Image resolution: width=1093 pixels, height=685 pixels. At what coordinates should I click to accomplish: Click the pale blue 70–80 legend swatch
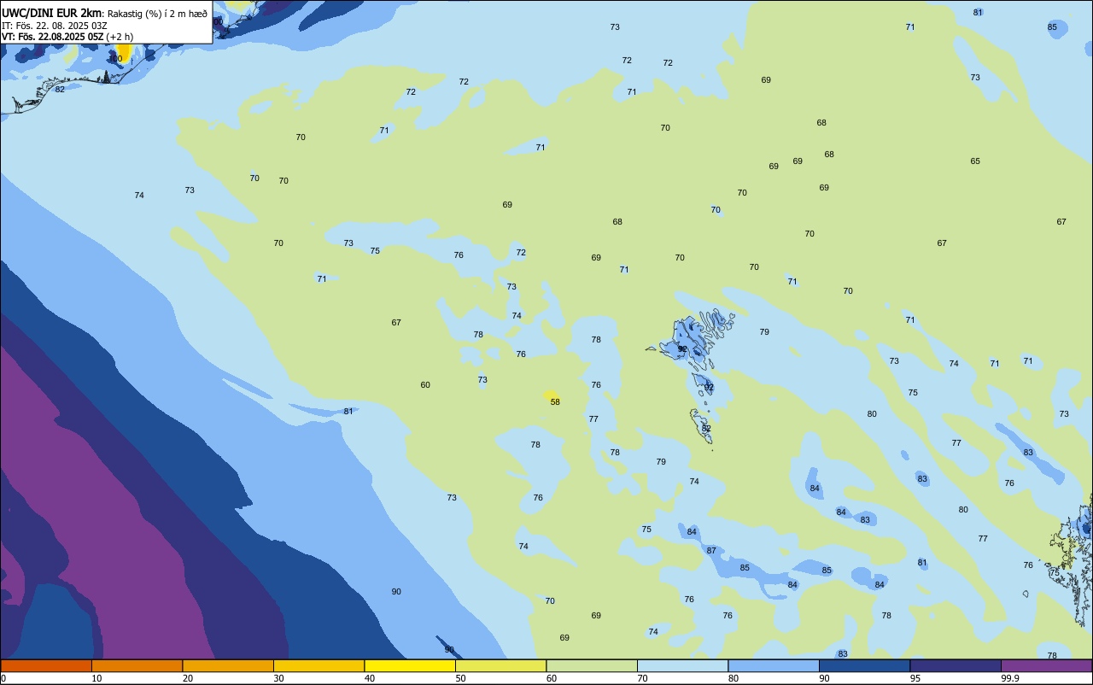pos(682,665)
